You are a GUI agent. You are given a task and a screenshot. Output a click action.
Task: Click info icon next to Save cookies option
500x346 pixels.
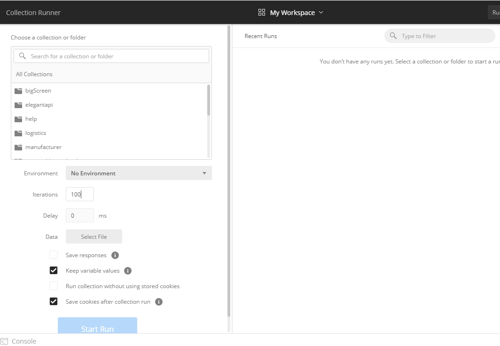[x=159, y=302]
